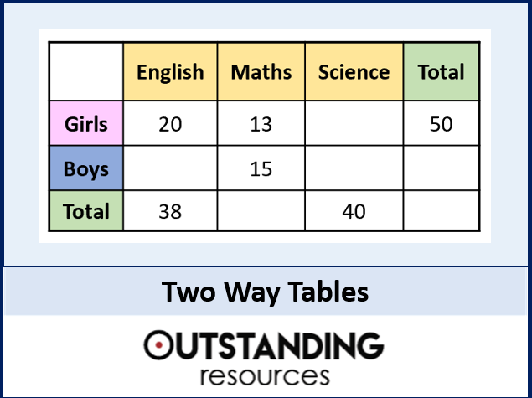532x398 pixels.
Task: Select the Science column header
Action: (x=354, y=71)
